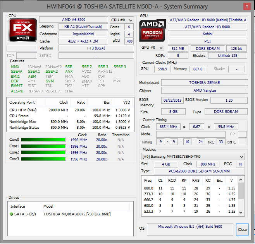The image size is (255, 244).
Task: Click the 533.3 frequency timing row
Action: pos(190,212)
